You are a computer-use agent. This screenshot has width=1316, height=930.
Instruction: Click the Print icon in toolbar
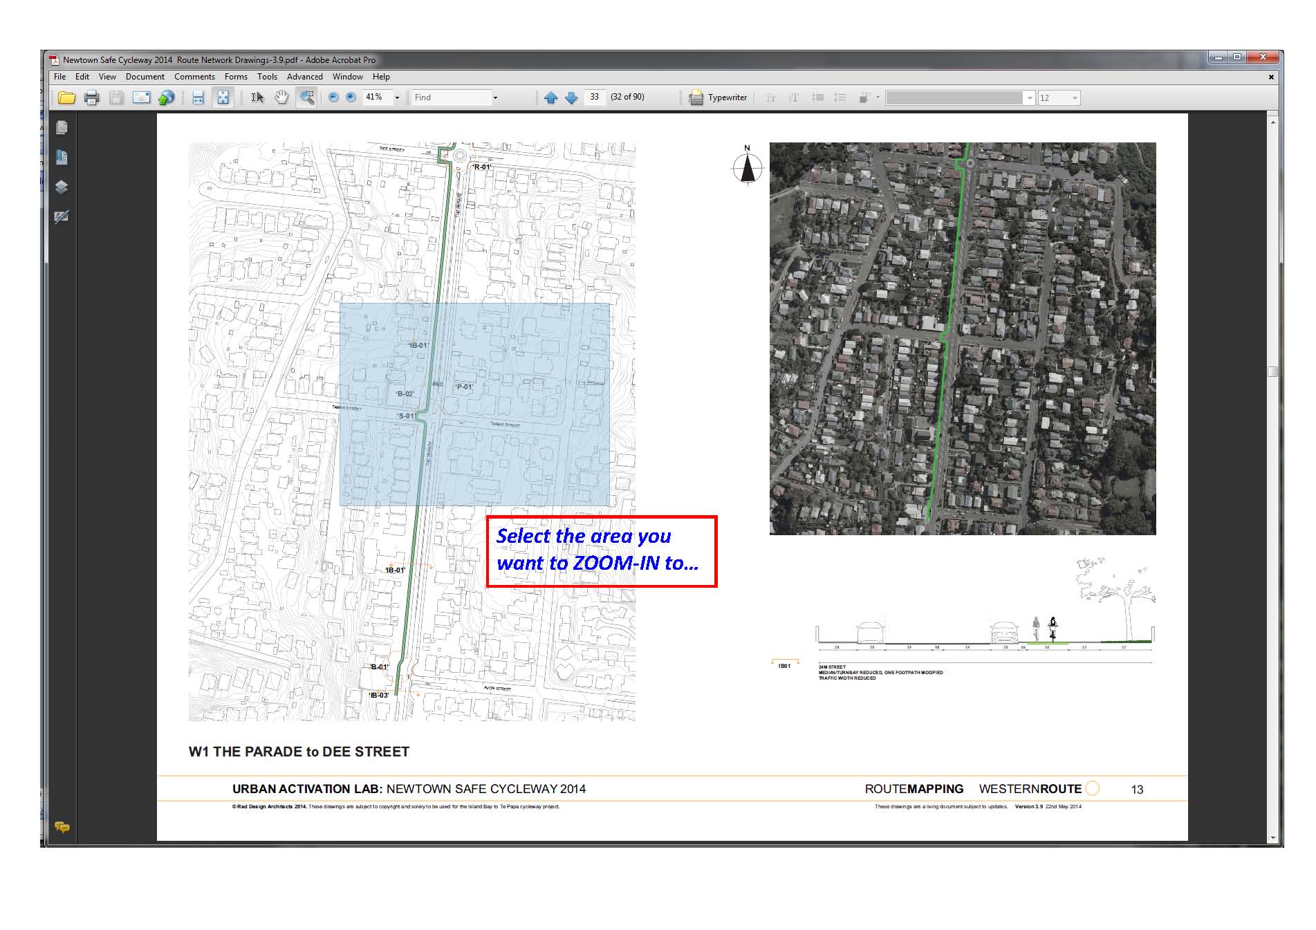[x=91, y=97]
